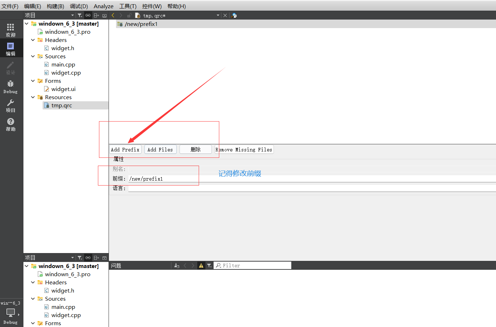Click the Add Prefix button

[125, 149]
